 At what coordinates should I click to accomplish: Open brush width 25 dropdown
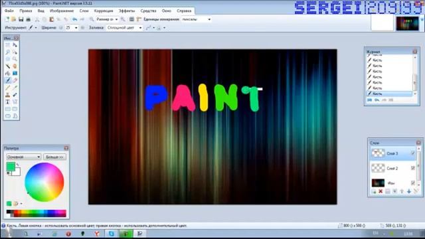pyautogui.click(x=76, y=28)
